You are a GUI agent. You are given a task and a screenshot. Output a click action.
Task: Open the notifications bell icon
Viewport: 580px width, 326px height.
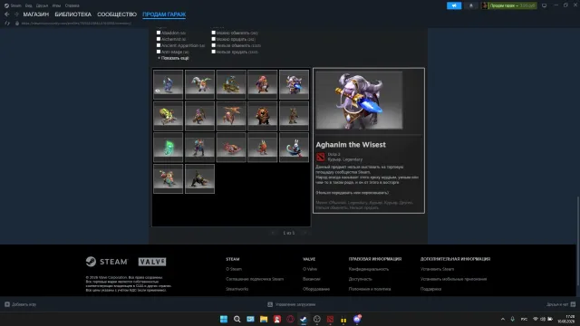click(471, 5)
